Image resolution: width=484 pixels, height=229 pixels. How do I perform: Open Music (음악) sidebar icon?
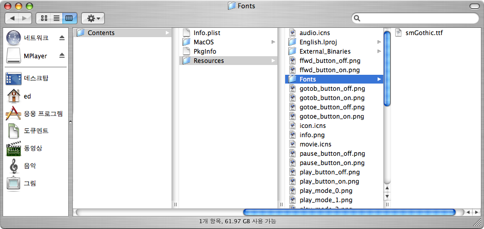(x=13, y=166)
